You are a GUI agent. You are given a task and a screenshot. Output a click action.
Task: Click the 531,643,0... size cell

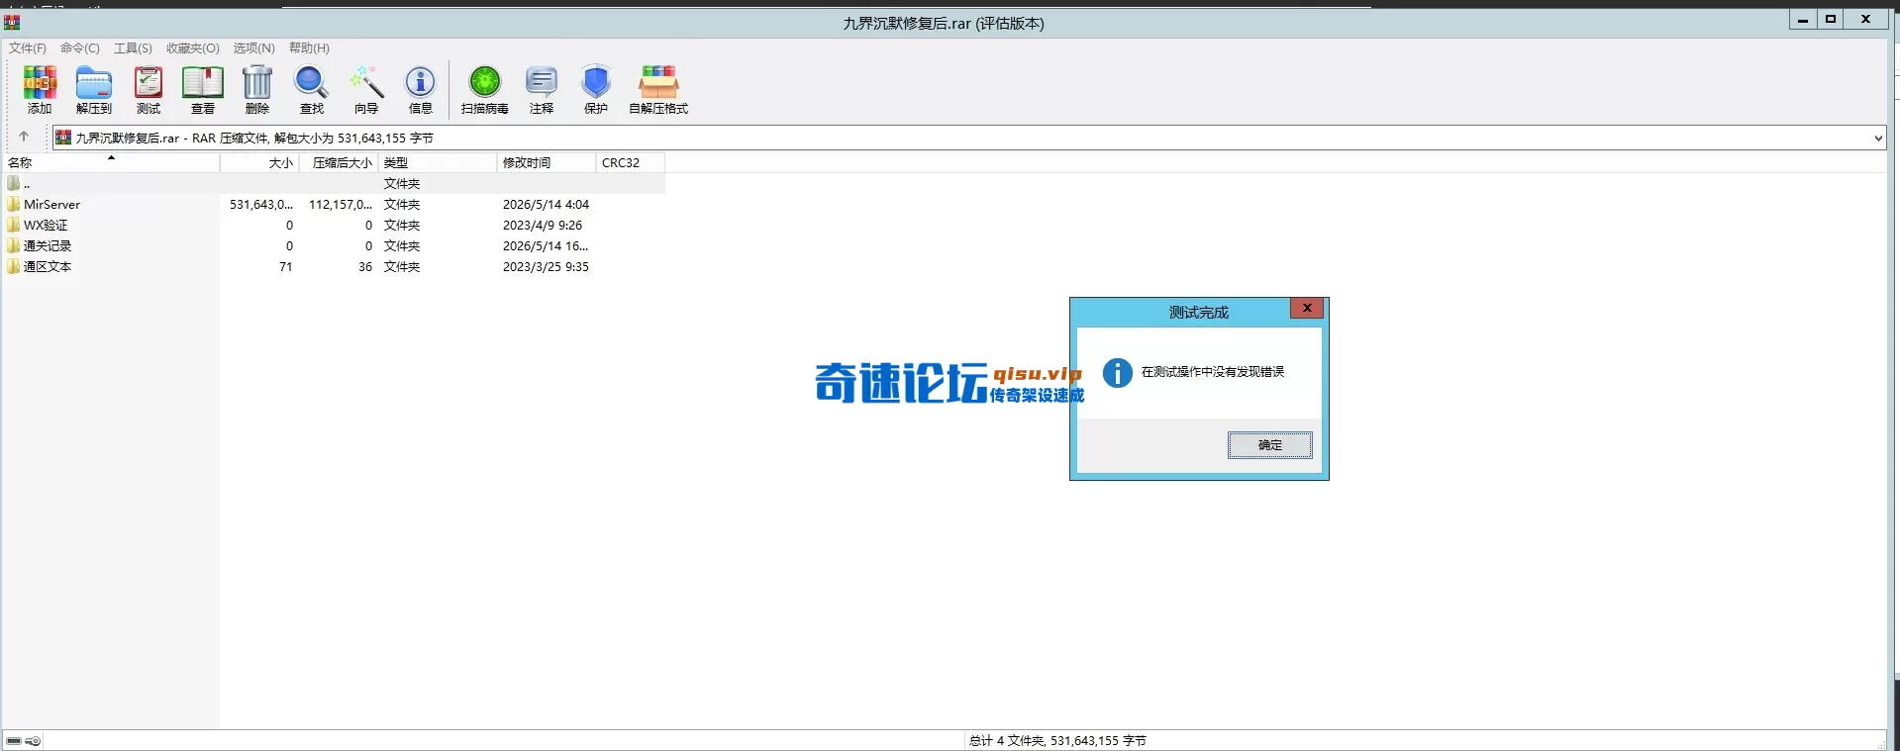pos(261,204)
